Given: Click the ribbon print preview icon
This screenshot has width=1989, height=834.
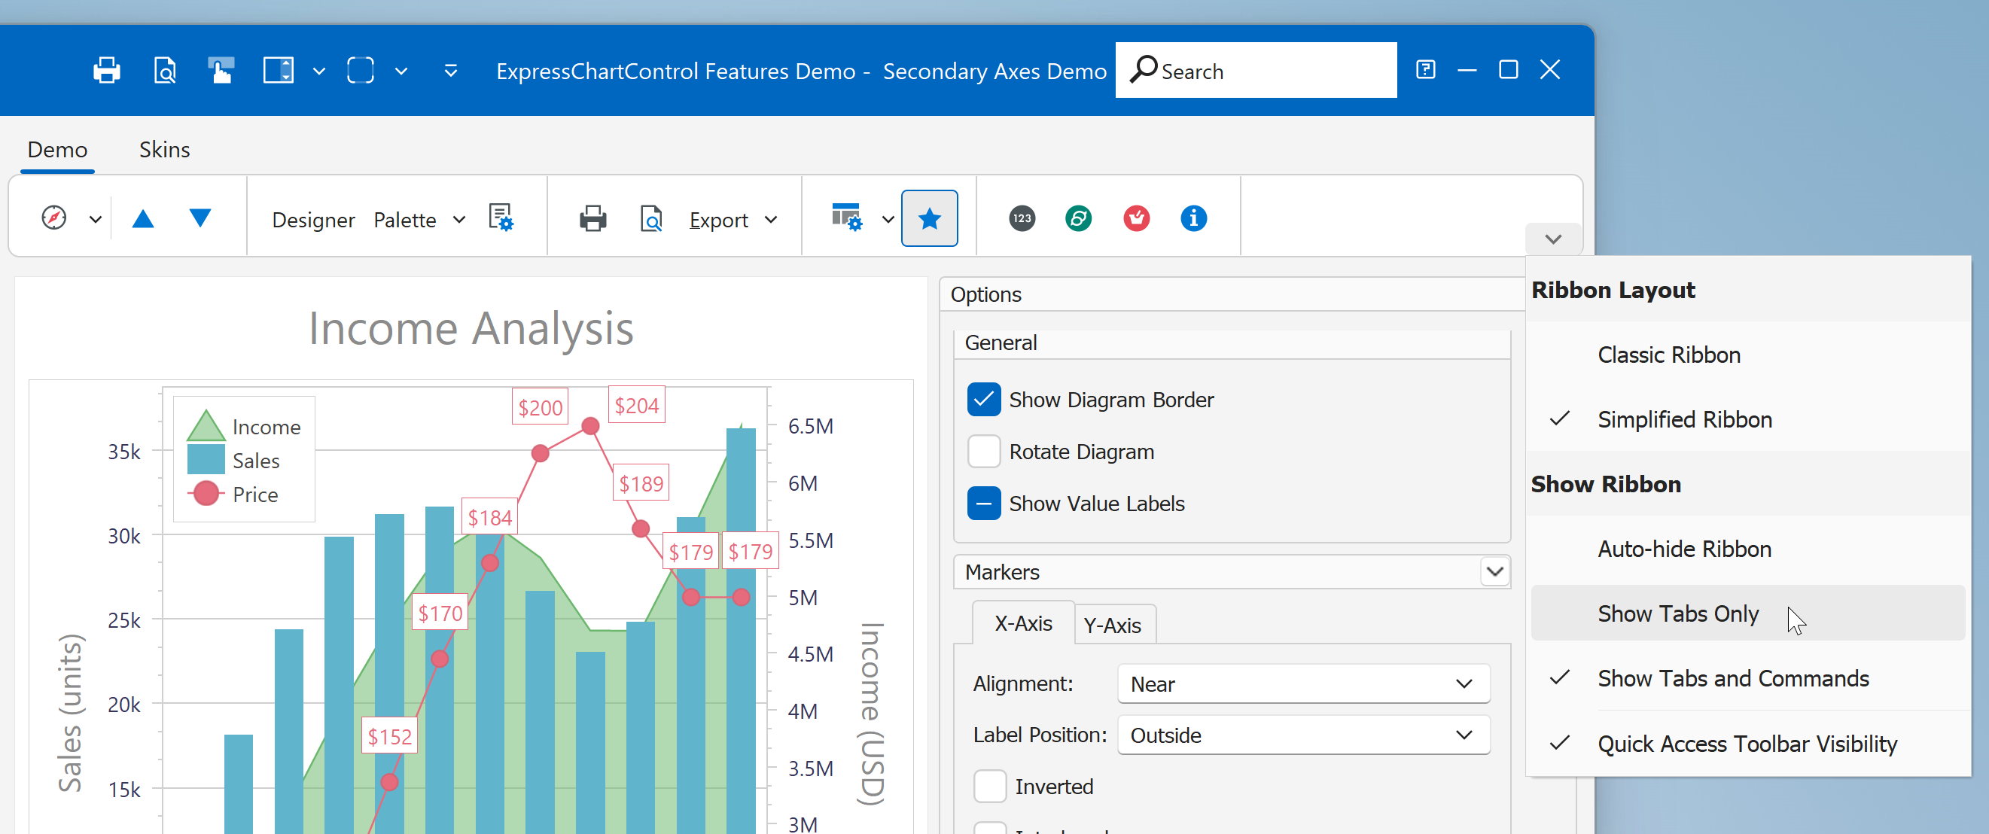Looking at the screenshot, I should (651, 220).
